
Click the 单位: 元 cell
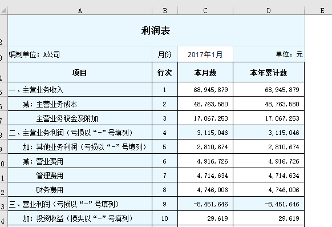269,54
